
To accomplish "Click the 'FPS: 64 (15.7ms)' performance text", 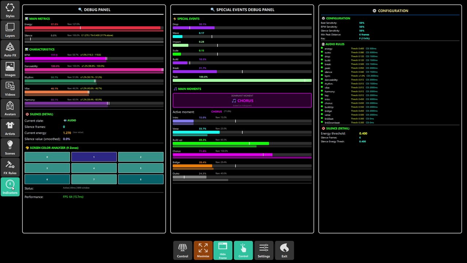I will (73, 197).
